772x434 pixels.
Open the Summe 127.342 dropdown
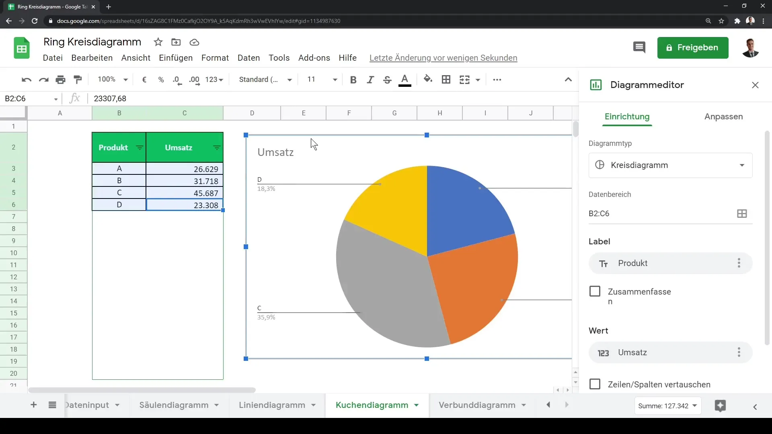pos(667,406)
